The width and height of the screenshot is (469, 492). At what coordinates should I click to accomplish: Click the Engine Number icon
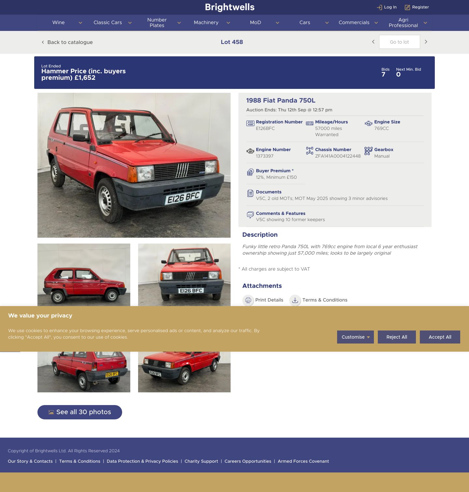(250, 151)
